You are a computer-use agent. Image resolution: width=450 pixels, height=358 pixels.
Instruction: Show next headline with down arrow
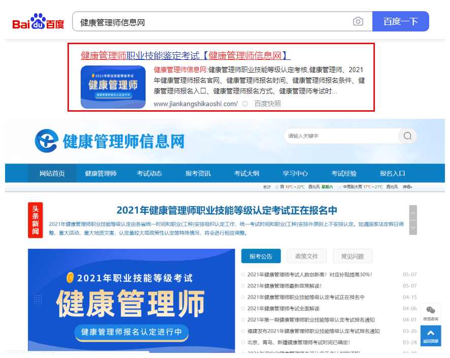413,227
